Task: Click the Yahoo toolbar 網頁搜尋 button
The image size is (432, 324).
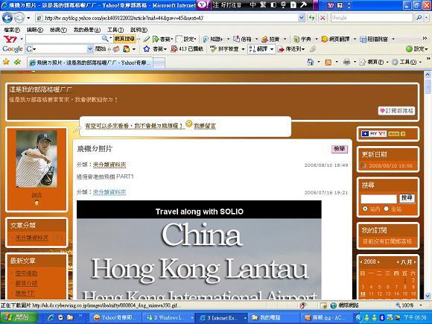Action: pos(124,39)
